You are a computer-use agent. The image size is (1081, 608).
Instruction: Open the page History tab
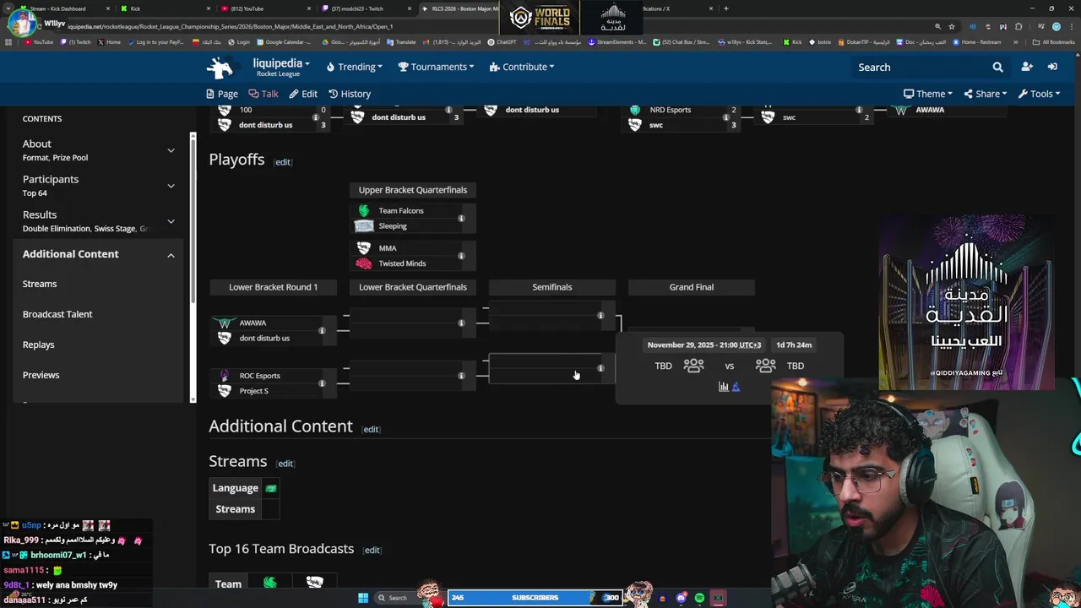pos(350,94)
